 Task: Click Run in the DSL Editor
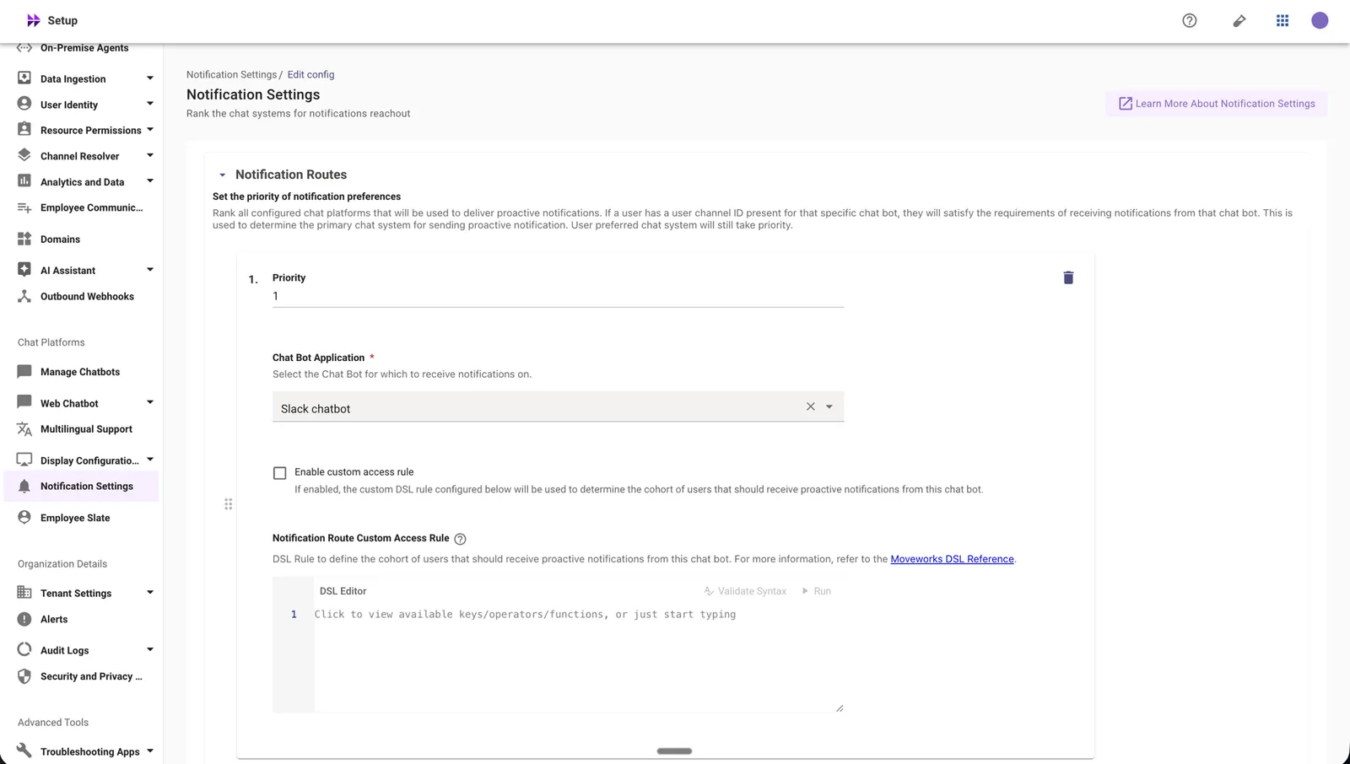coord(816,591)
